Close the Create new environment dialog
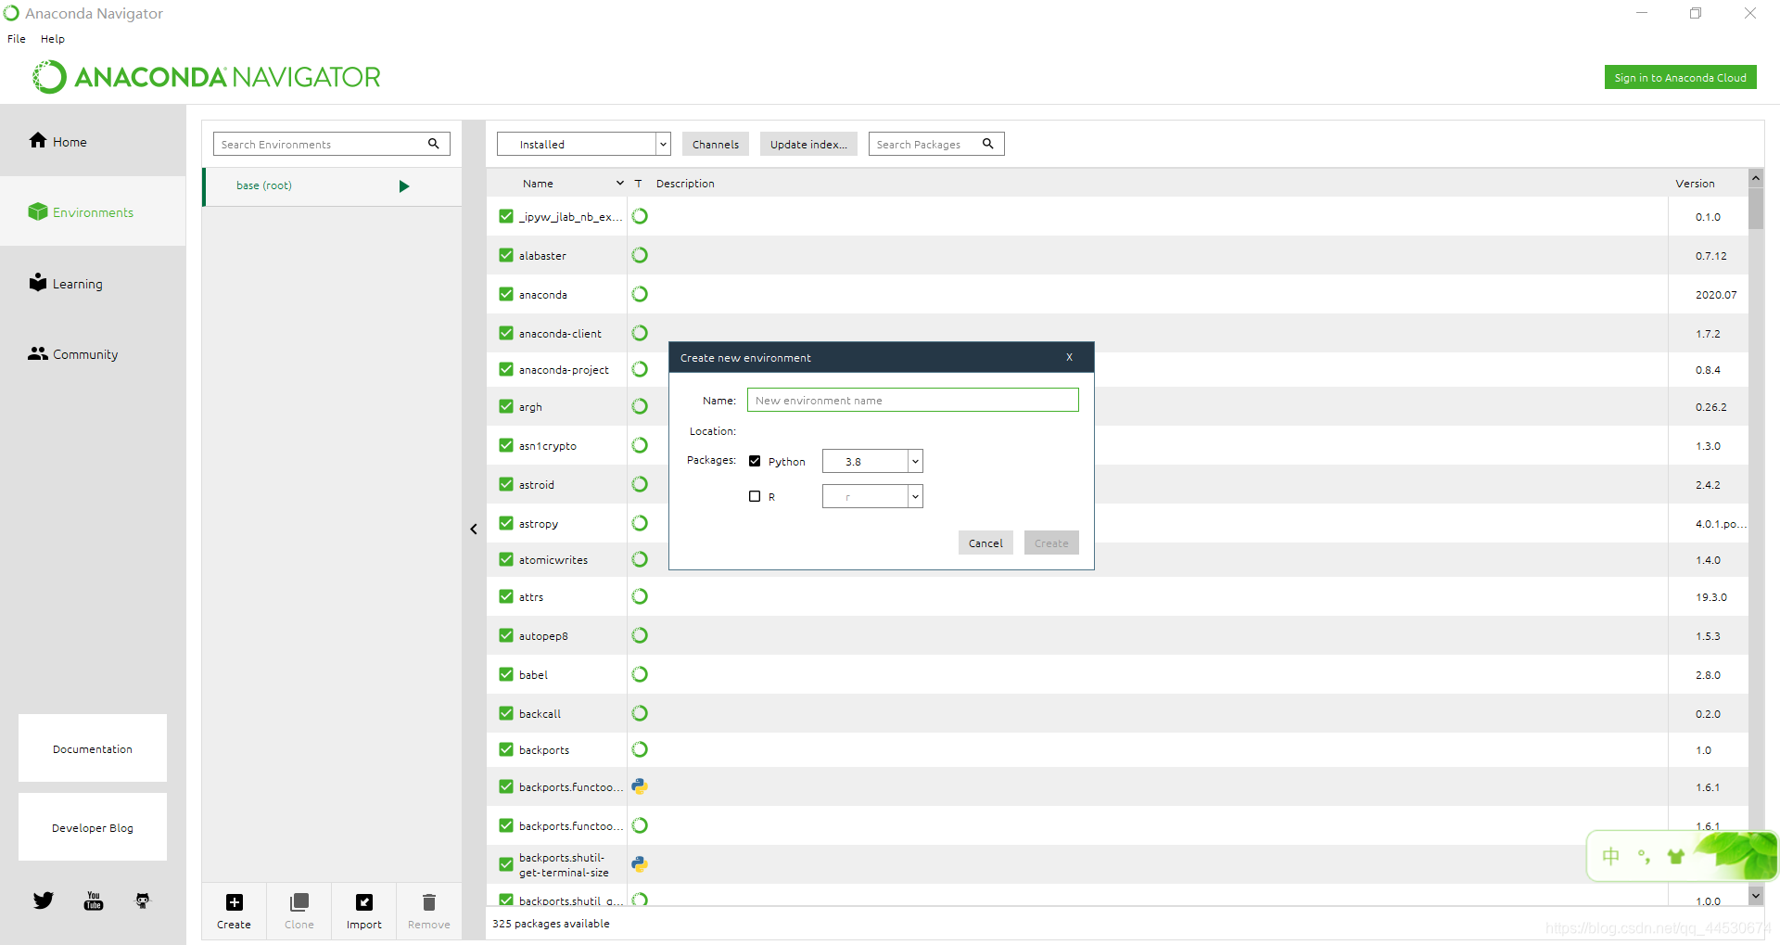Viewport: 1780px width, 945px height. [x=1069, y=357]
